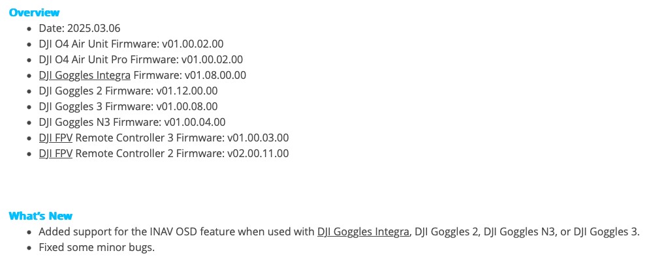
Task: Click the 'Fixed some minor bugs' line
Action: pyautogui.click(x=97, y=248)
